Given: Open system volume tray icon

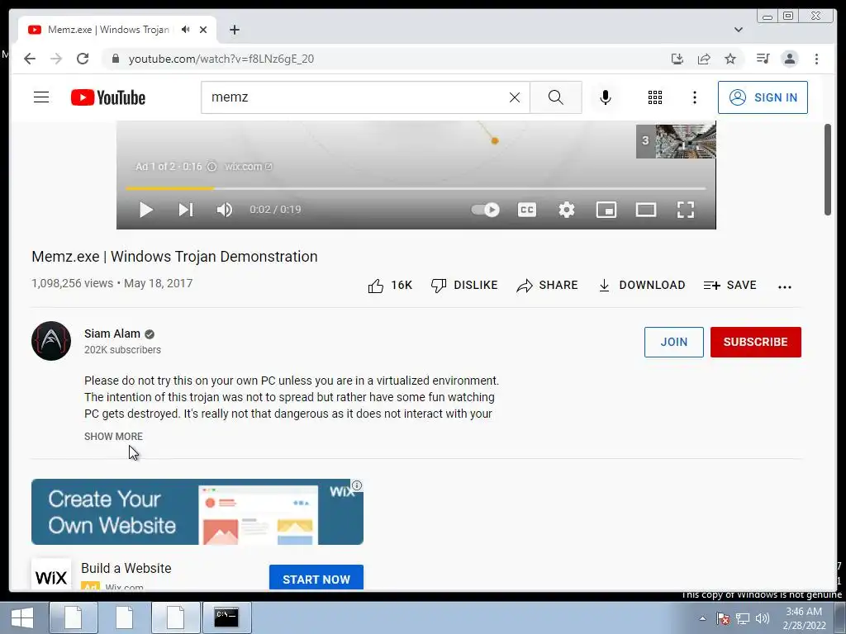Looking at the screenshot, I should click(763, 618).
